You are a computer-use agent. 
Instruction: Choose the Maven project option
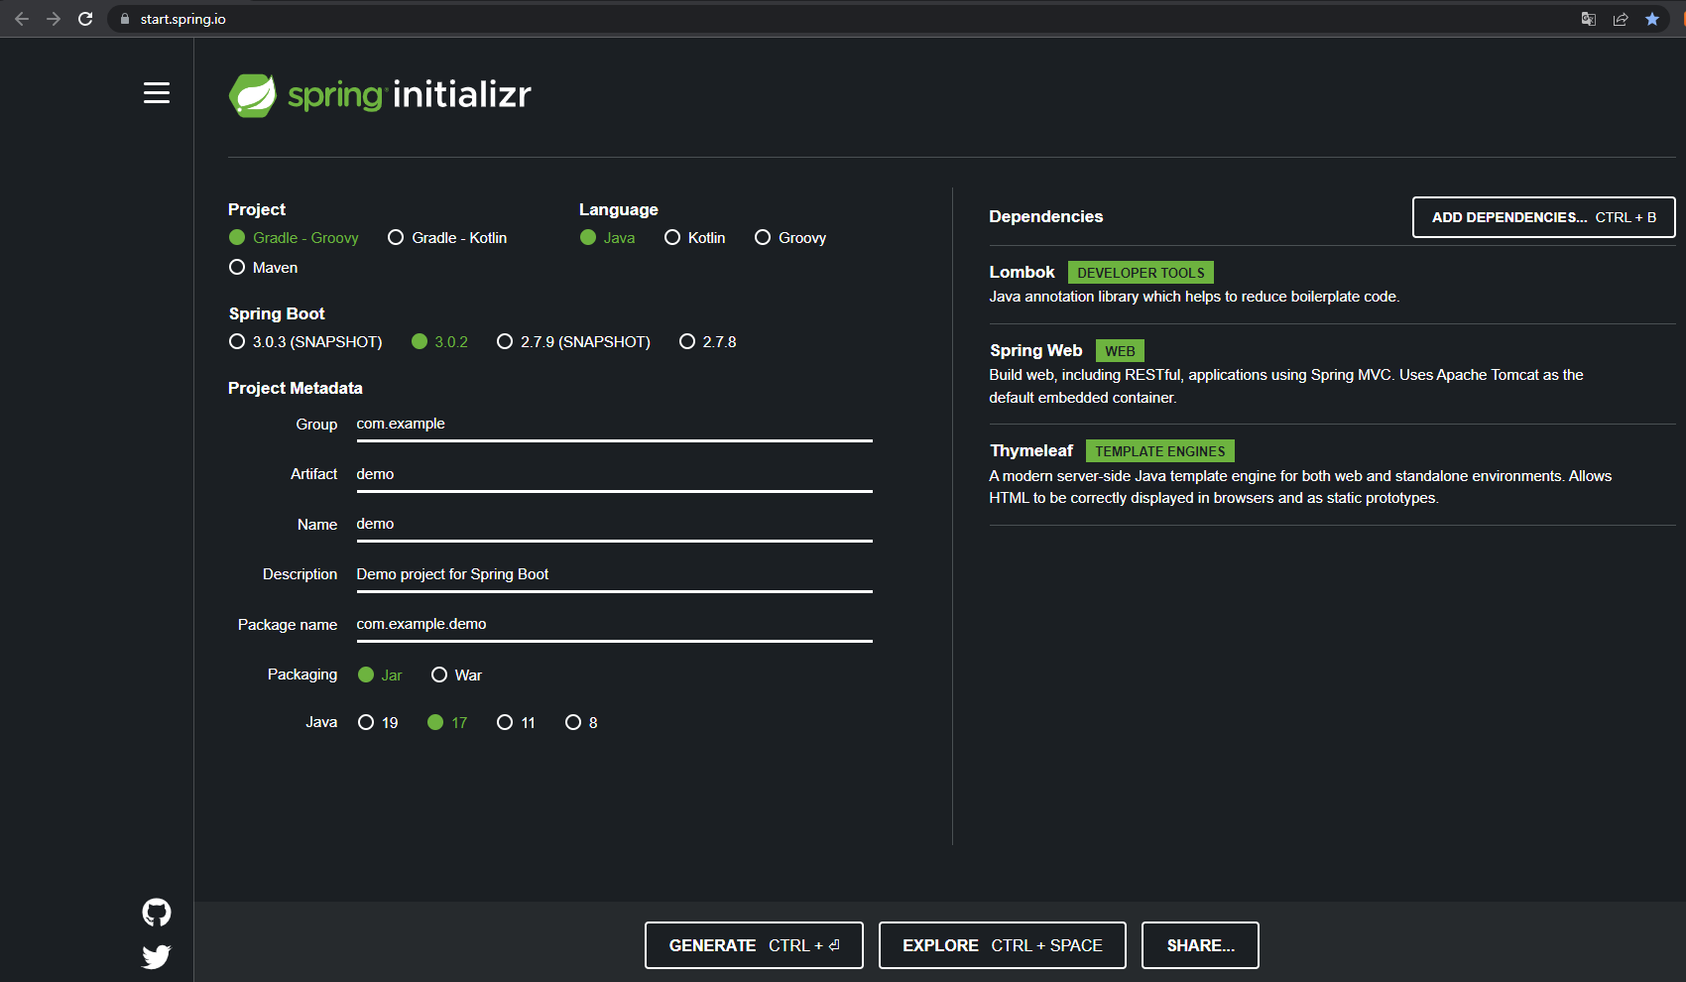pos(263,268)
